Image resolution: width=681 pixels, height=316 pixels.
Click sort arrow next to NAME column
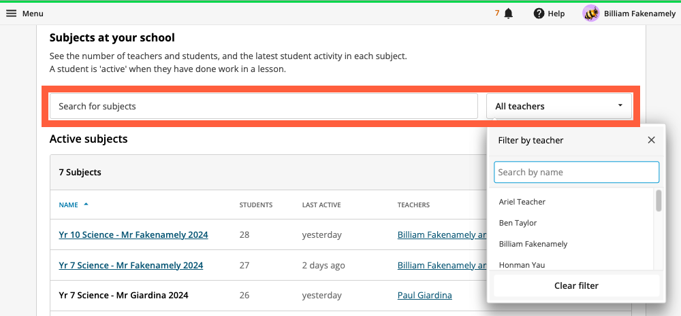click(86, 204)
